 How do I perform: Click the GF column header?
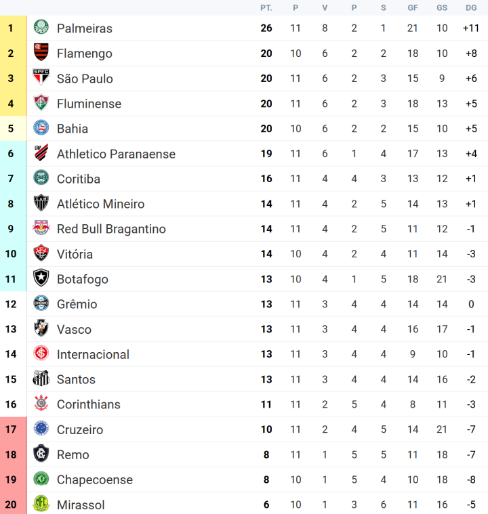(413, 7)
